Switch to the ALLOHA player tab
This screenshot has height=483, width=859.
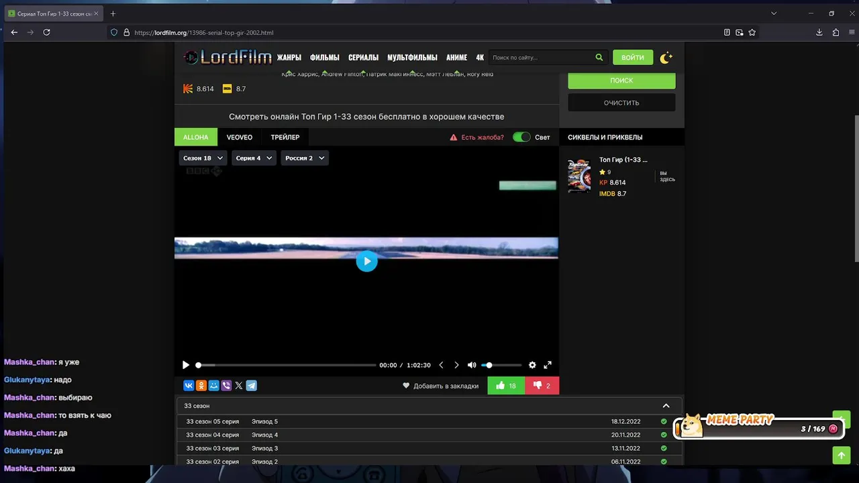coord(196,137)
